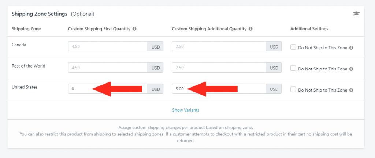Click info icon next to Canada's Do Not Ship
This screenshot has width=375, height=158.
[x=351, y=48]
